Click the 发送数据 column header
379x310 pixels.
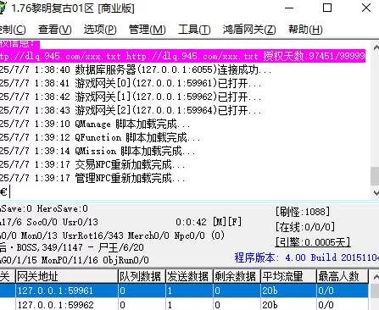point(189,276)
